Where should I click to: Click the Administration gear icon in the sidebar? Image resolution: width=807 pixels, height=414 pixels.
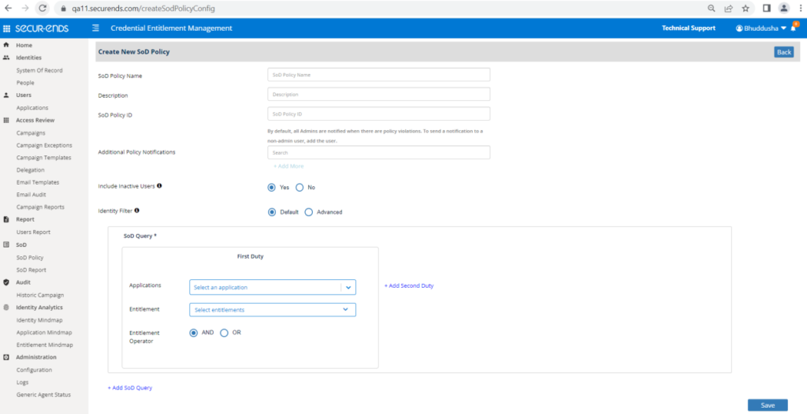tap(6, 357)
